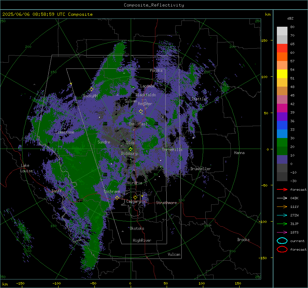Click the 'Banff' map label
The width and height of the screenshot is (308, 288).
click(56, 191)
